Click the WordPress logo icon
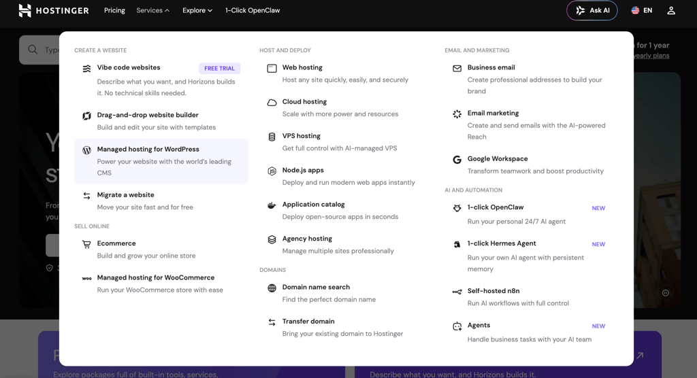Screen dimensions: 697x378 pos(86,150)
